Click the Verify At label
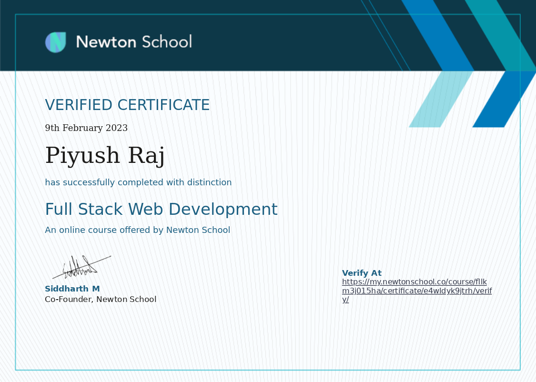Viewport: 536px width, 382px height. (x=362, y=273)
